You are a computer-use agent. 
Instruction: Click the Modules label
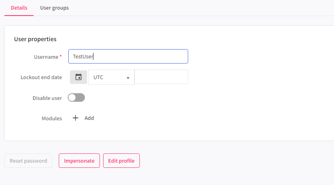(x=52, y=118)
